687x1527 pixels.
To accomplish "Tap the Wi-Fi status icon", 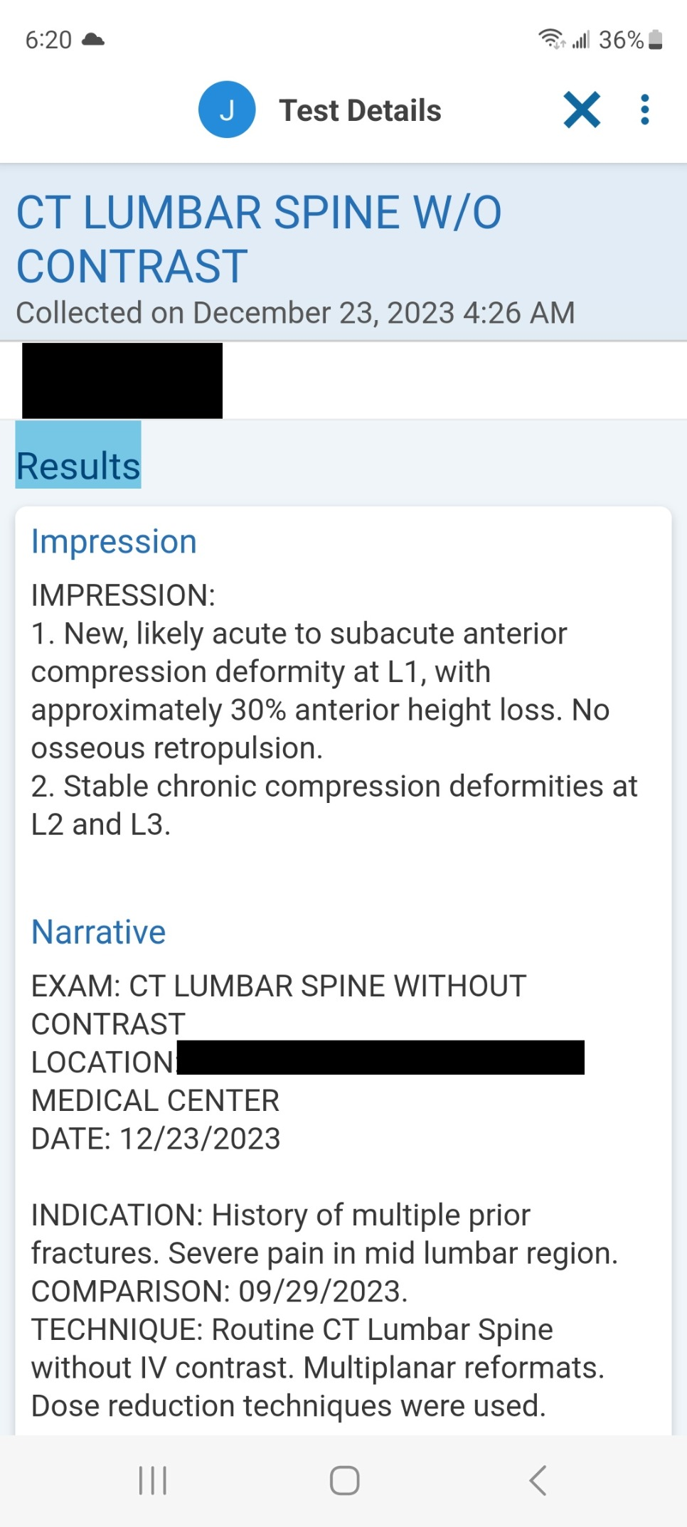I will click(x=550, y=39).
